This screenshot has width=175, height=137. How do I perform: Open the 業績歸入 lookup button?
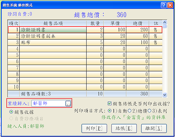pos(68,103)
